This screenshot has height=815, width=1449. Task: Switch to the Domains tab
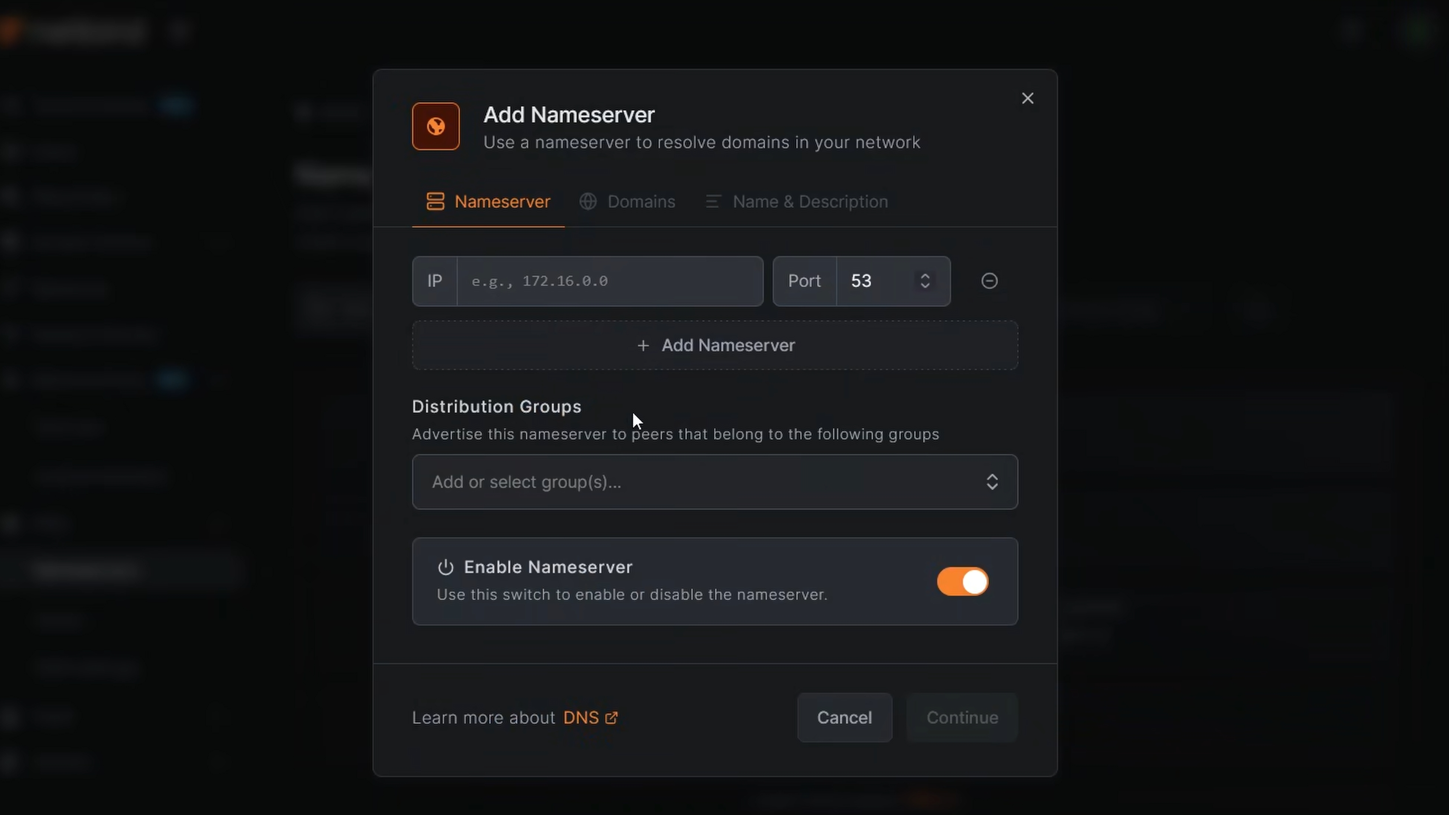(641, 201)
